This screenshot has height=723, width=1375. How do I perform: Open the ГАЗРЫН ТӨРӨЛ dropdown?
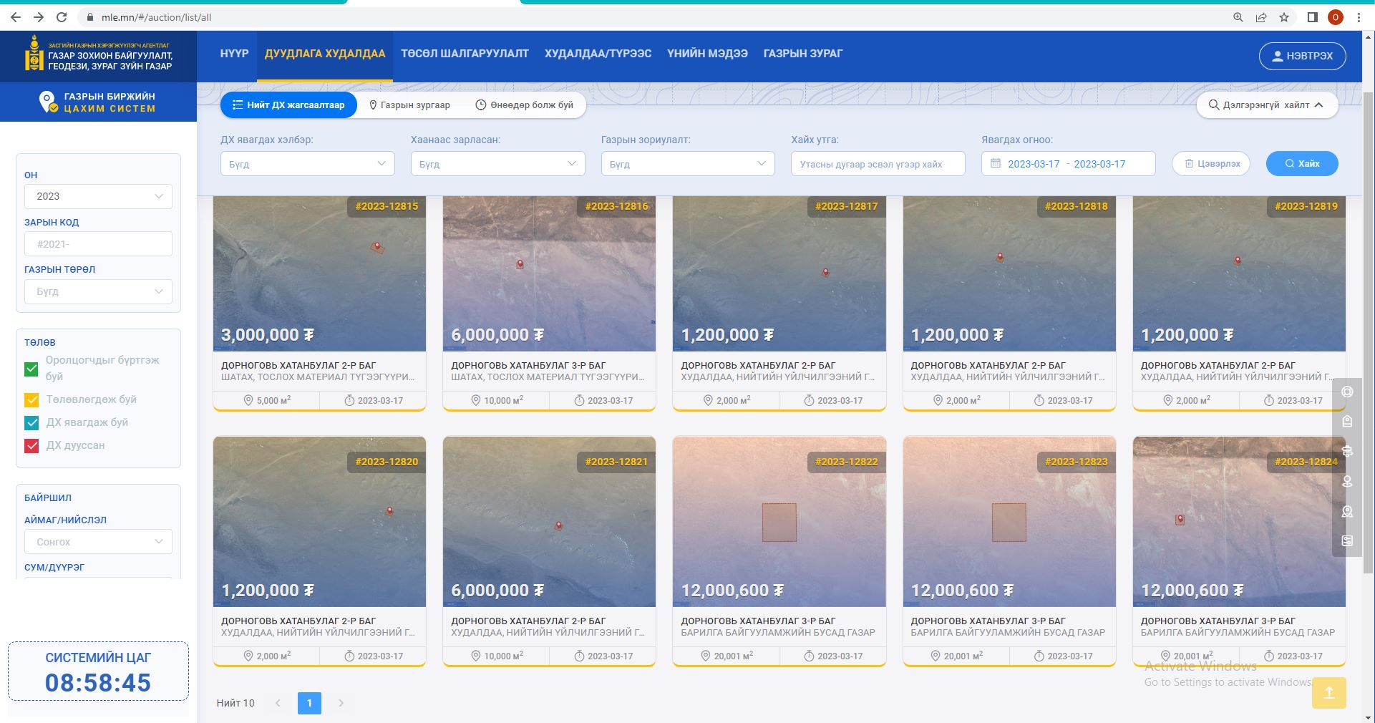98,291
